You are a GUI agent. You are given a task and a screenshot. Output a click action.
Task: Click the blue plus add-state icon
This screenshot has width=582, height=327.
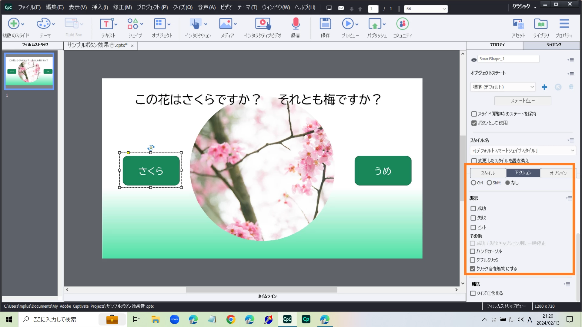click(544, 87)
